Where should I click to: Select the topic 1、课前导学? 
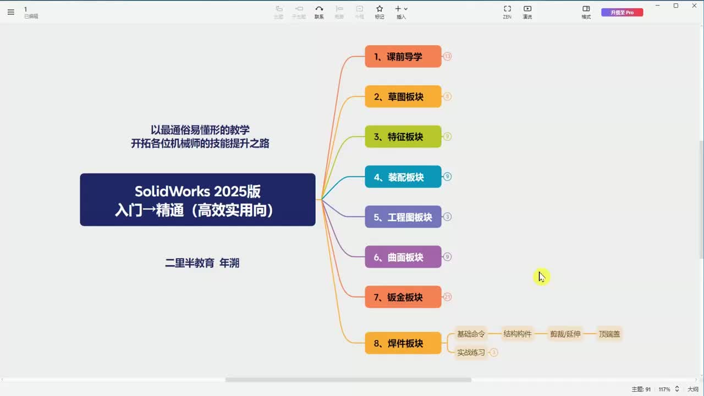[403, 56]
